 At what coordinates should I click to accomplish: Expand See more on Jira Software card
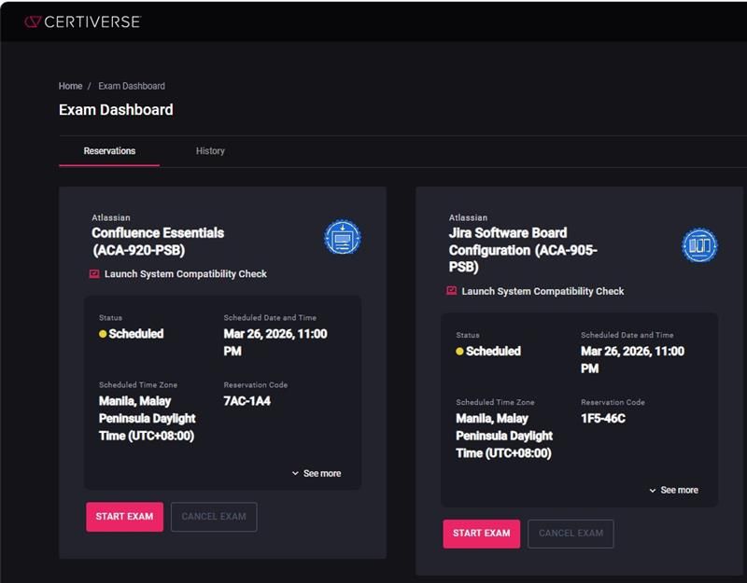pos(673,491)
